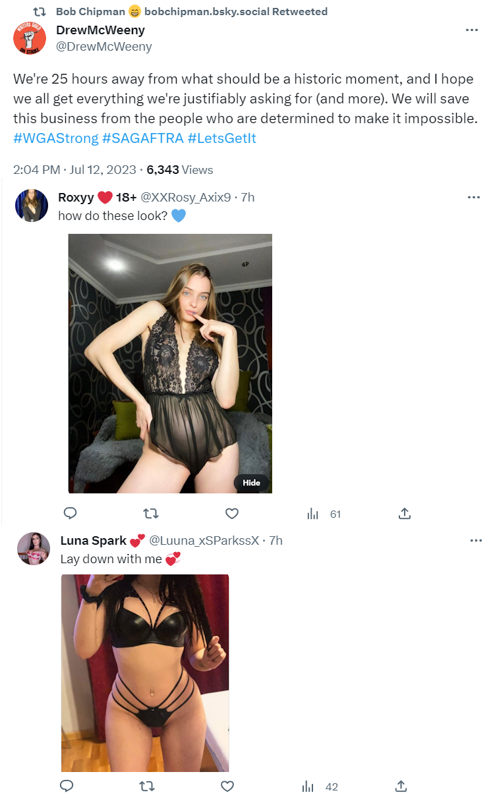Share Roxyy's reply via the upload icon

[x=405, y=514]
